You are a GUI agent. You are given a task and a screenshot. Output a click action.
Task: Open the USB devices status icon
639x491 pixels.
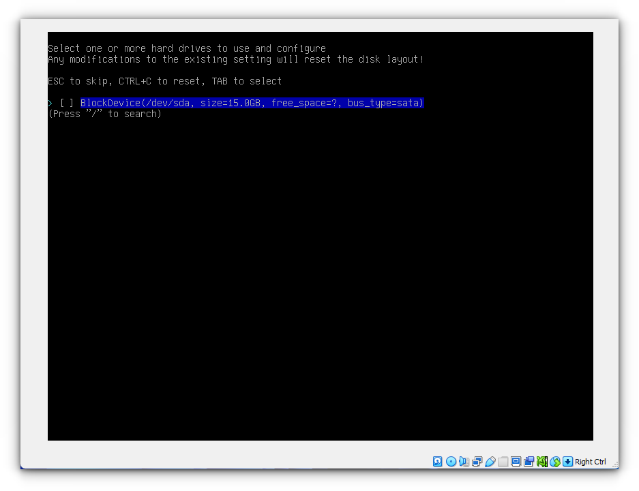[x=490, y=461]
